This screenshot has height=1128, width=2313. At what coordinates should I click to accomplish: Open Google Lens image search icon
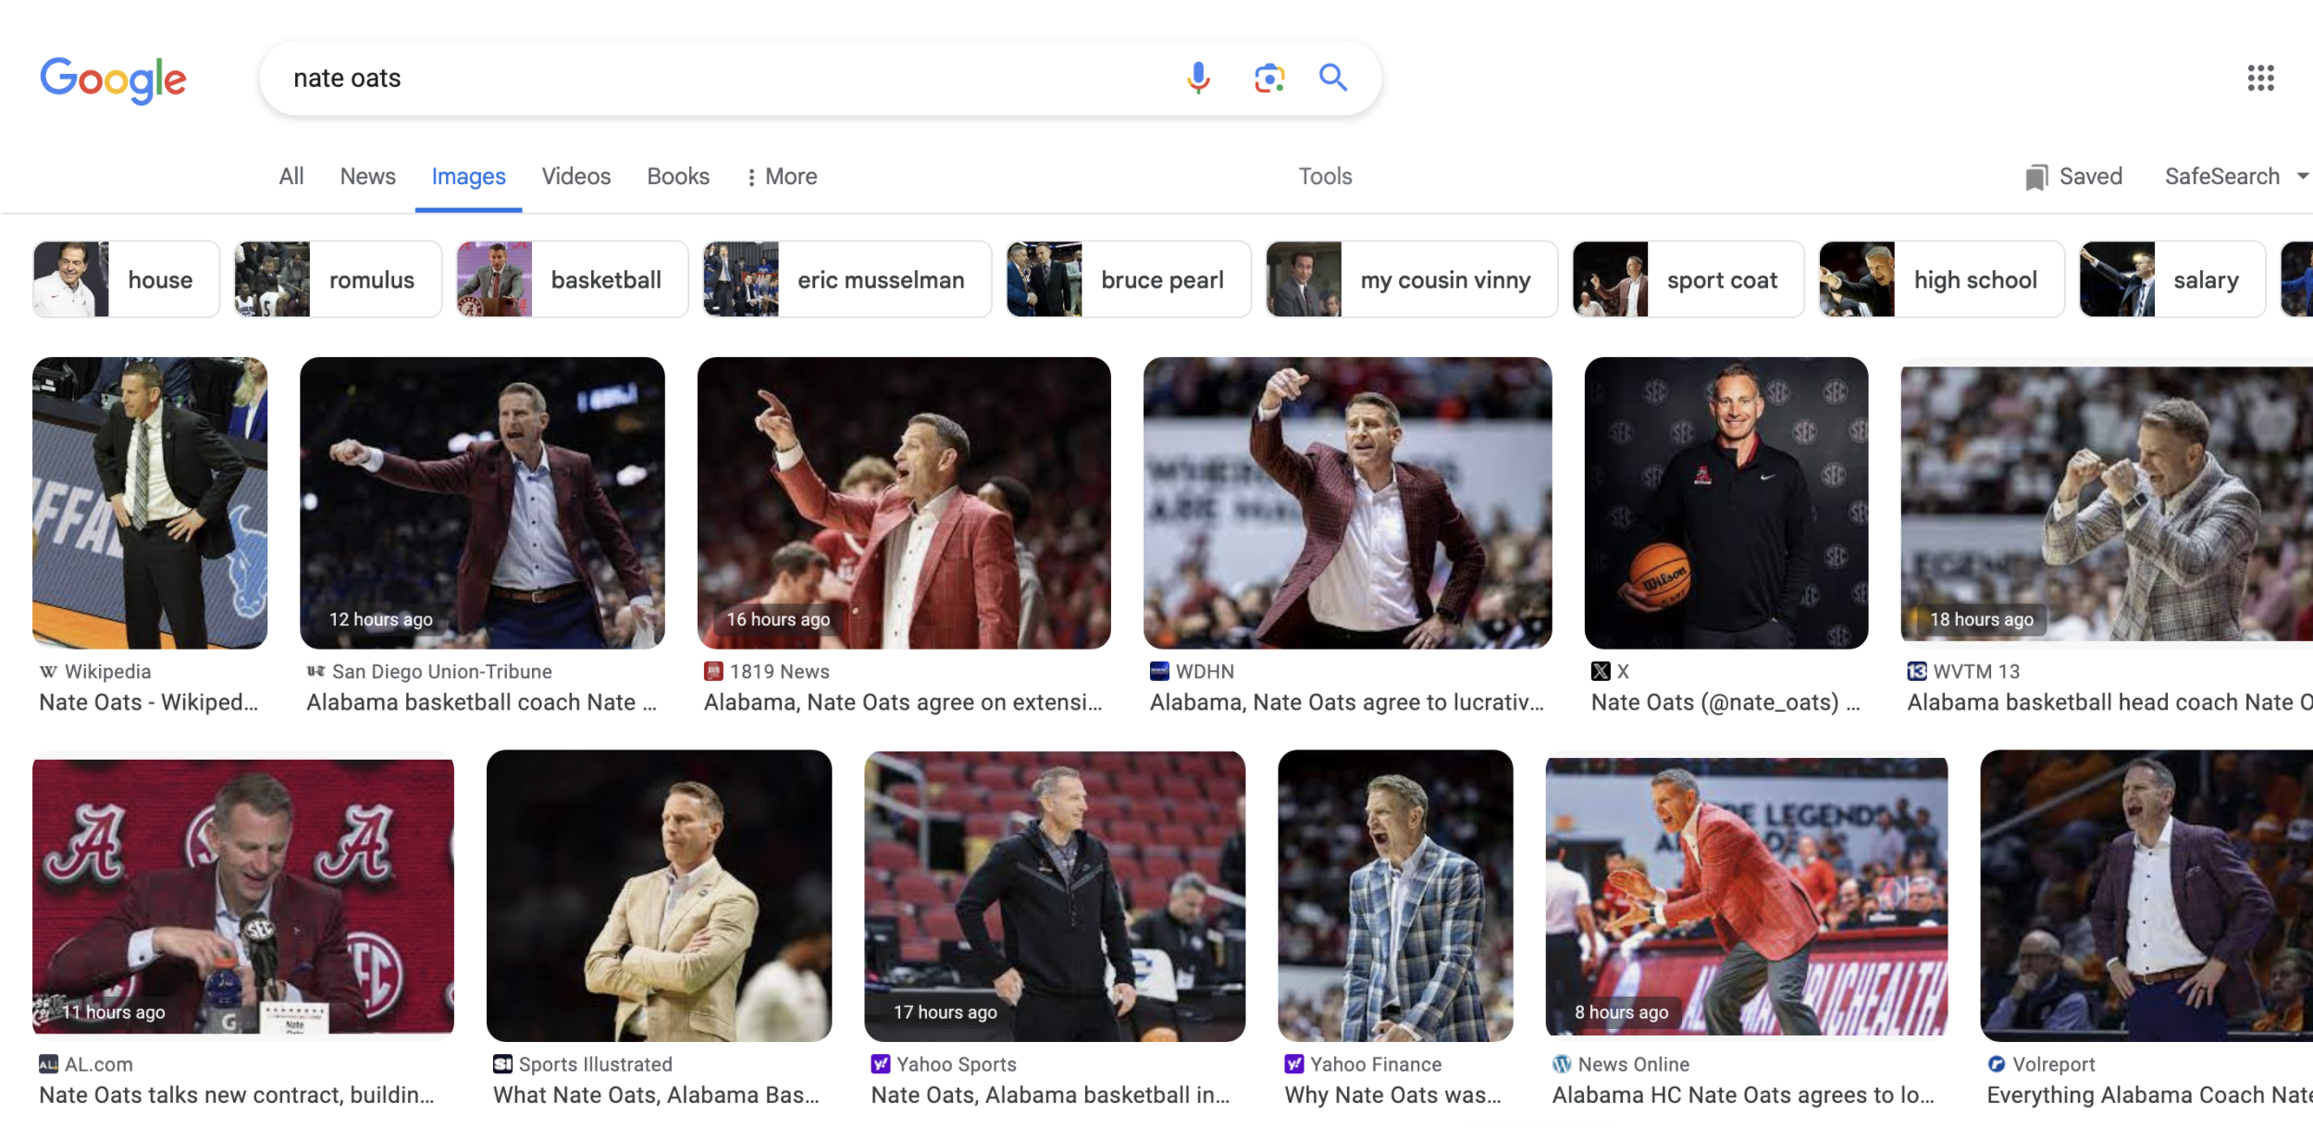[1269, 78]
